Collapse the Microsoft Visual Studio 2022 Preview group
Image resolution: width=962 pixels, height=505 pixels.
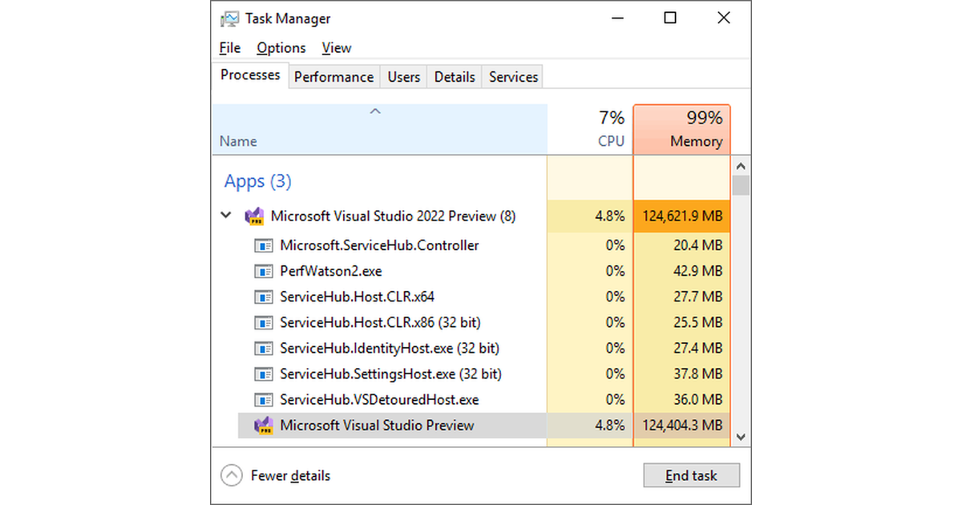pos(226,216)
